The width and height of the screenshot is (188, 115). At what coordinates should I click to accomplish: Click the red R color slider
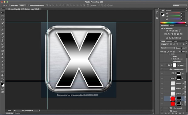[174, 13]
